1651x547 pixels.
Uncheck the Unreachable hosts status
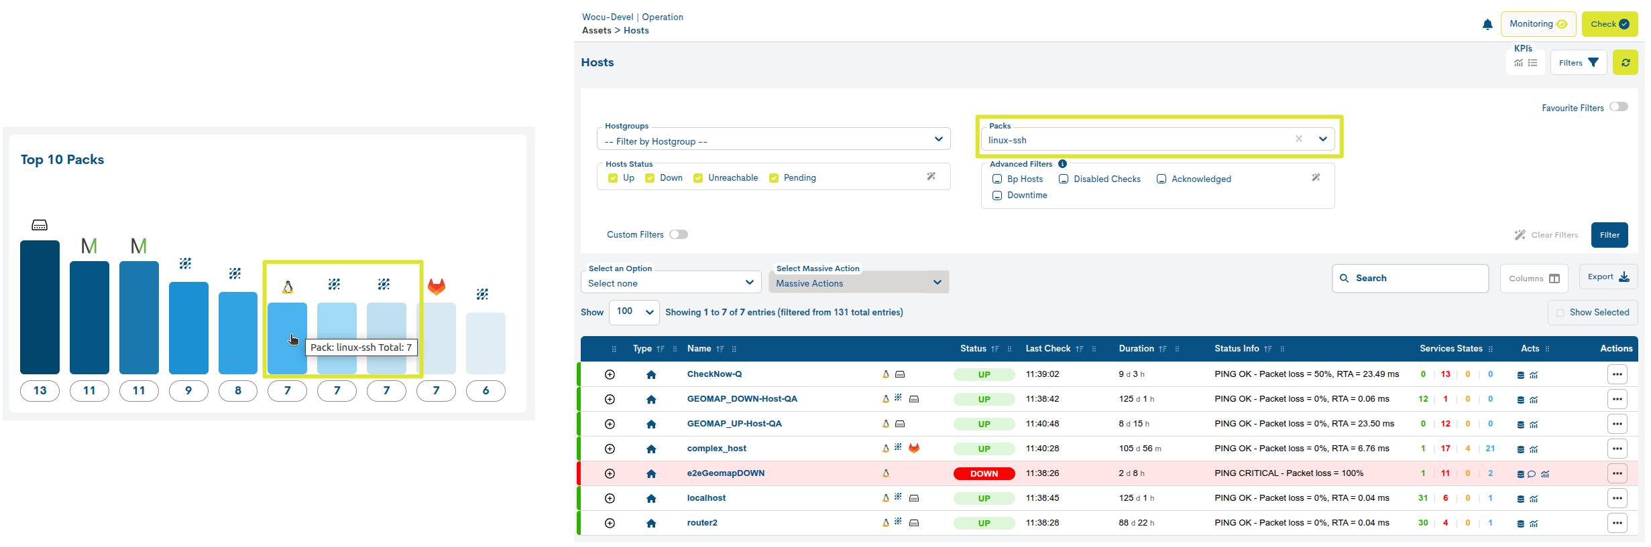coord(698,178)
